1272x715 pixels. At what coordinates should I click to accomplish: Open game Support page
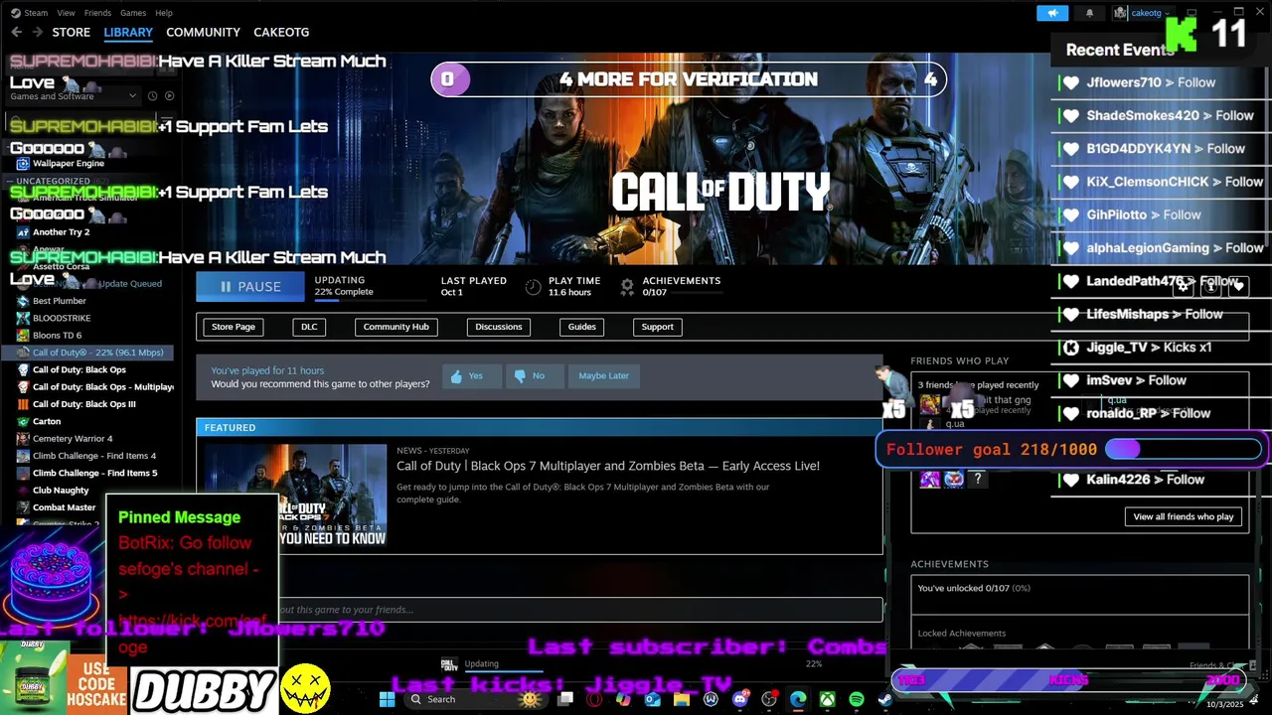657,327
